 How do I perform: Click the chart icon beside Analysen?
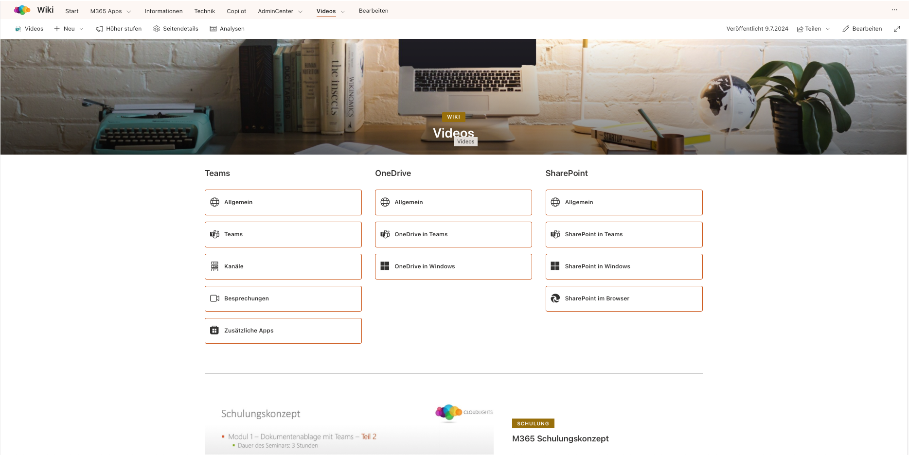(213, 29)
